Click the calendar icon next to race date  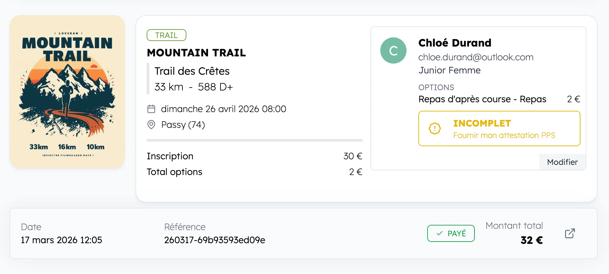coord(151,109)
